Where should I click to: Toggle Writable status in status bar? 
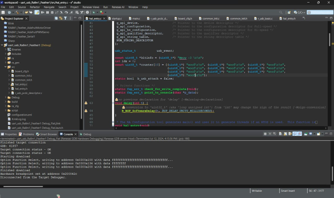point(257,191)
